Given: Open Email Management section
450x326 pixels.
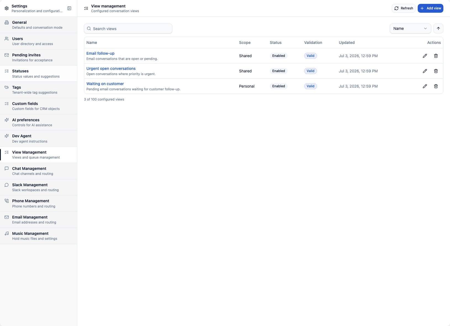Looking at the screenshot, I should click(39, 220).
